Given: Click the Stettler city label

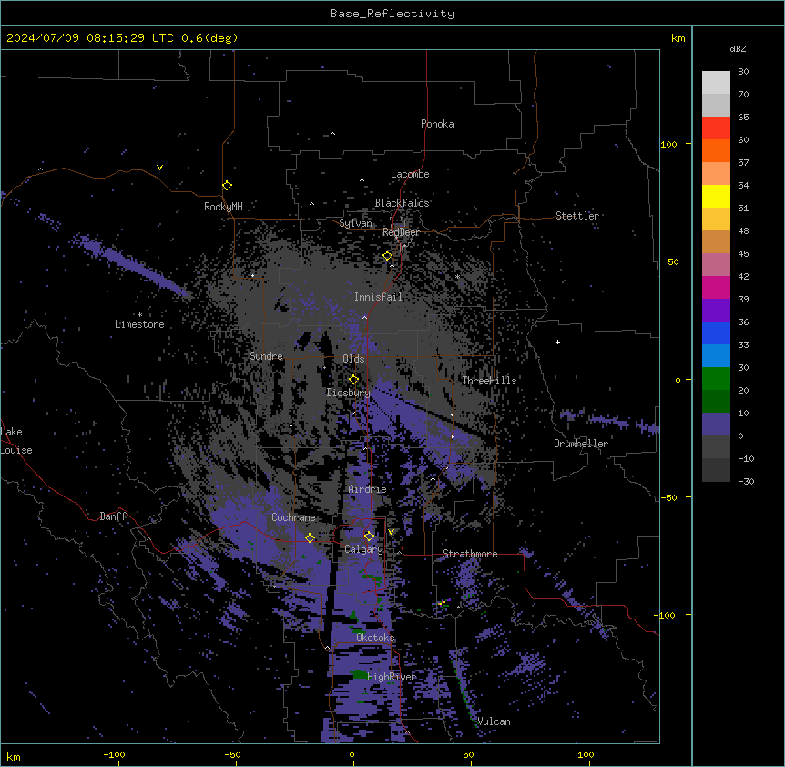Looking at the screenshot, I should 577,216.
